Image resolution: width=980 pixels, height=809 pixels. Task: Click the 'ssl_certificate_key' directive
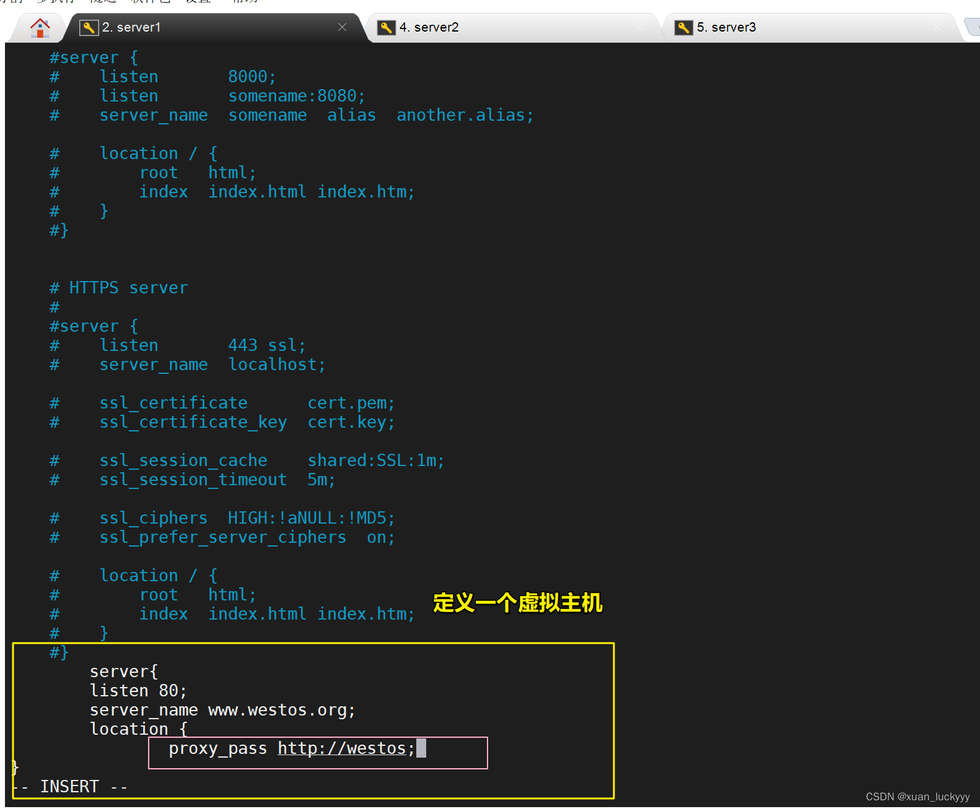pyautogui.click(x=193, y=422)
